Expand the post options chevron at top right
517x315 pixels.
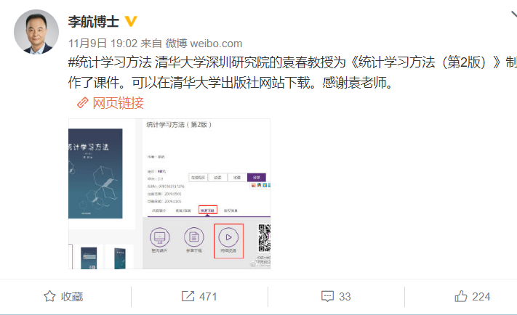coord(514,15)
